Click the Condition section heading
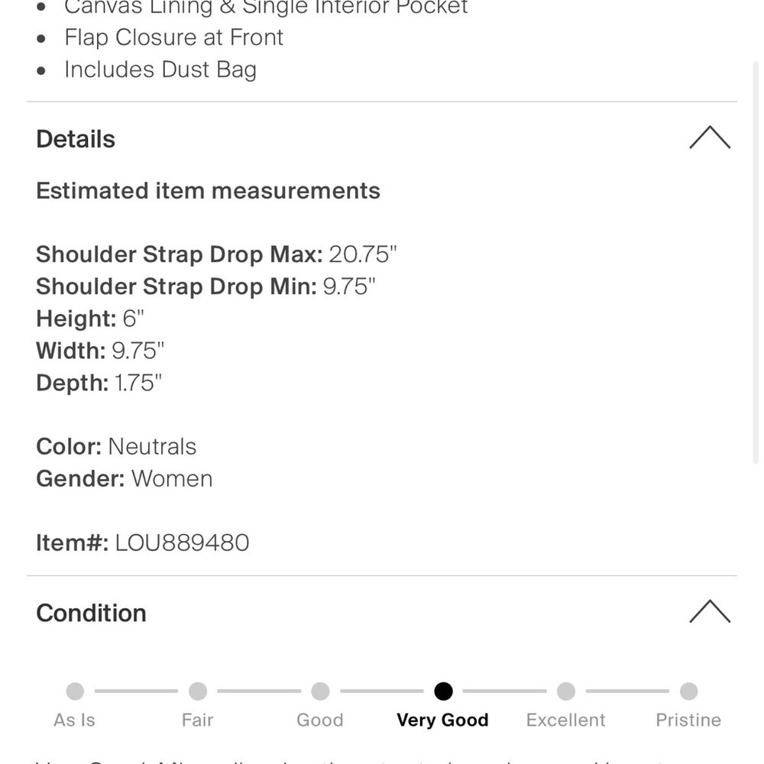Screen dimensions: 764x764 pyautogui.click(x=91, y=613)
